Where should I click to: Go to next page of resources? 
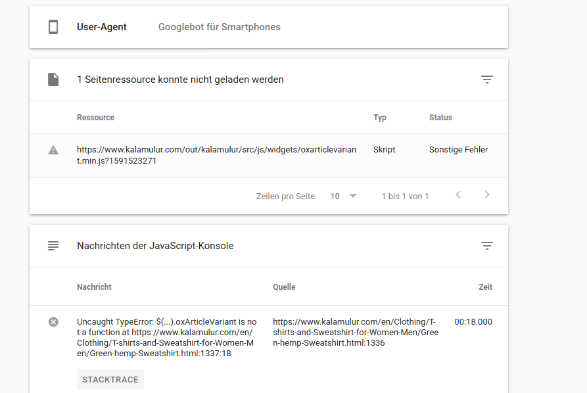487,195
